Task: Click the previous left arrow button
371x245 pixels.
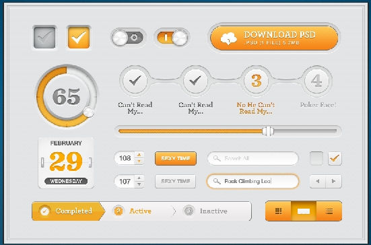Action: [x=318, y=181]
